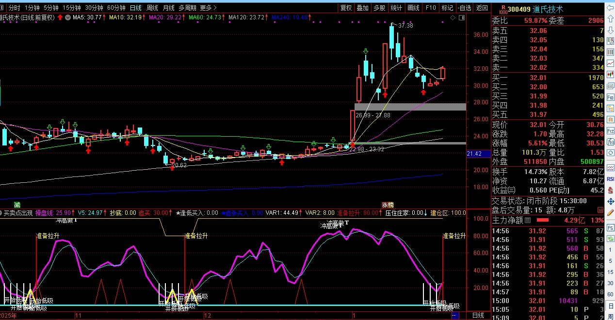Click the F10 button in top toolbar
This screenshot has height=320, width=615.
tap(430, 8)
